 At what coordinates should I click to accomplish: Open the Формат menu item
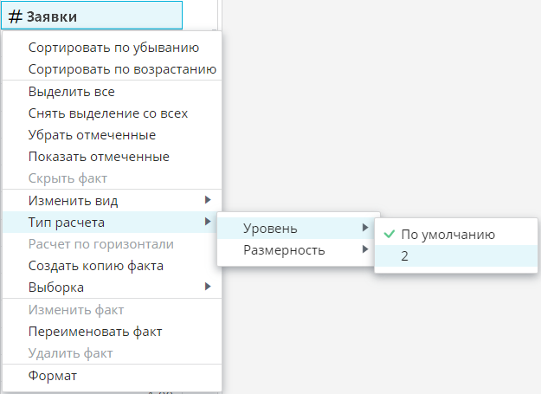53,376
